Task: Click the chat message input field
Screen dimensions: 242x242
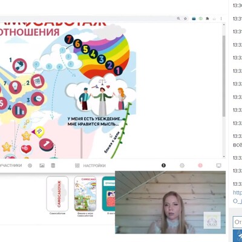Action: 237,222
